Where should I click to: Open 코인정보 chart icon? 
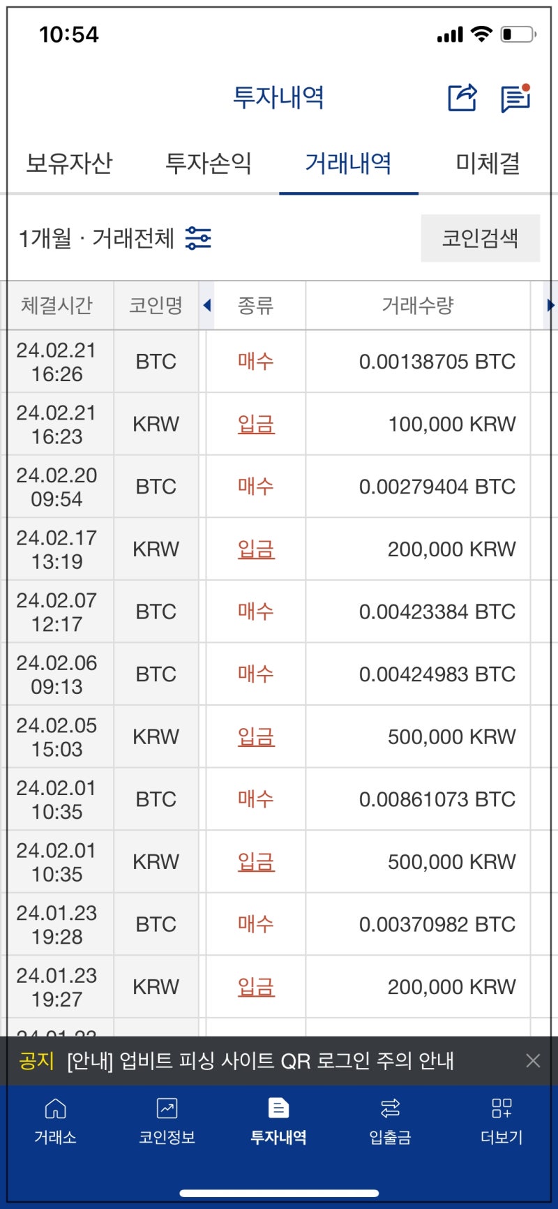[x=167, y=1108]
